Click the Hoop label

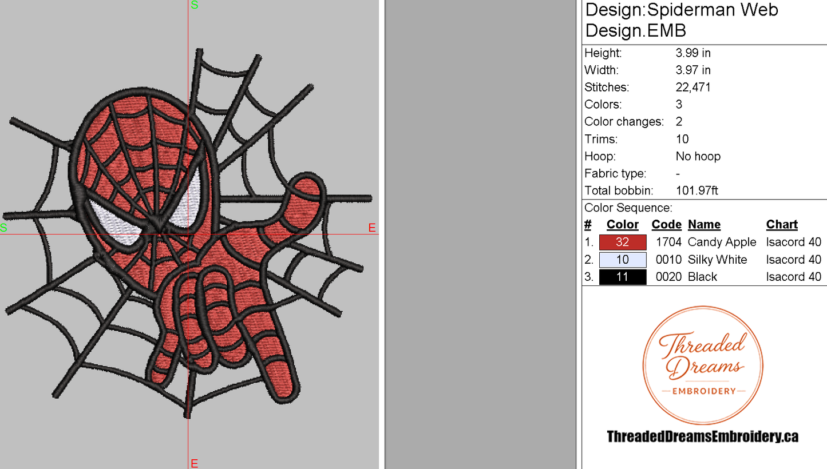[600, 156]
